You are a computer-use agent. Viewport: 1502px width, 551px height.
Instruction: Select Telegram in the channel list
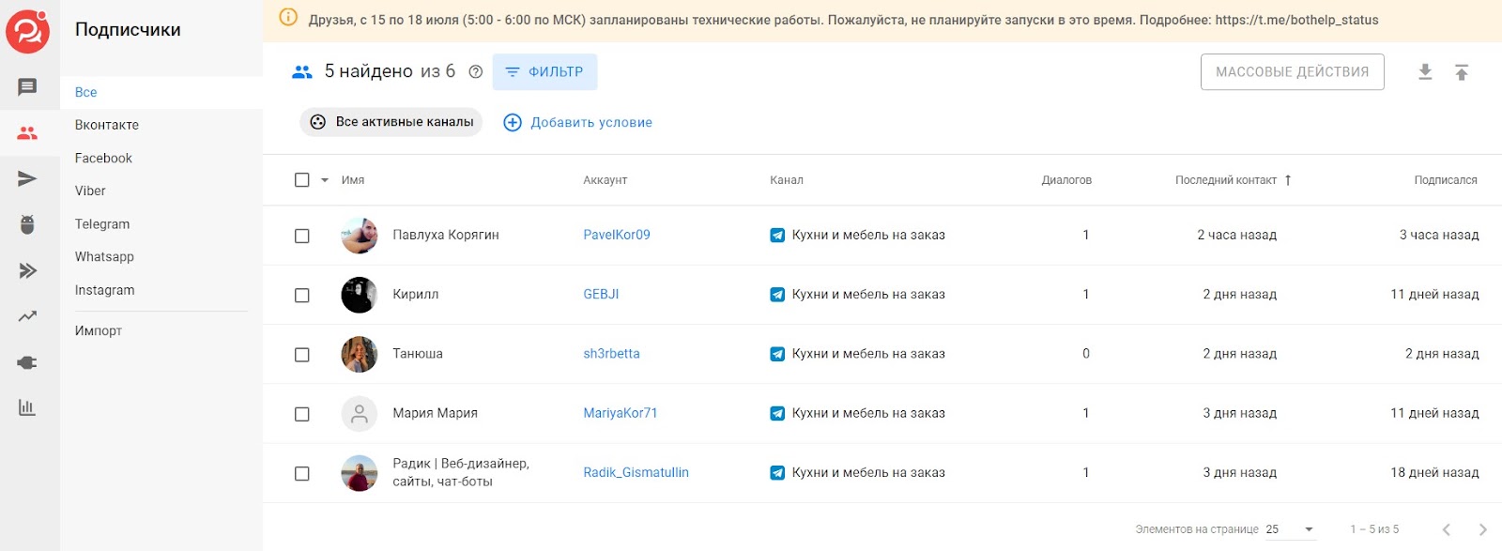(102, 224)
